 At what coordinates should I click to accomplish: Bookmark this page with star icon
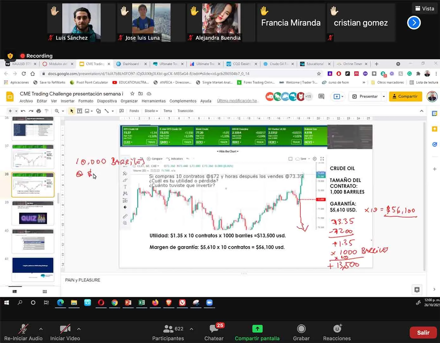tap(319, 73)
